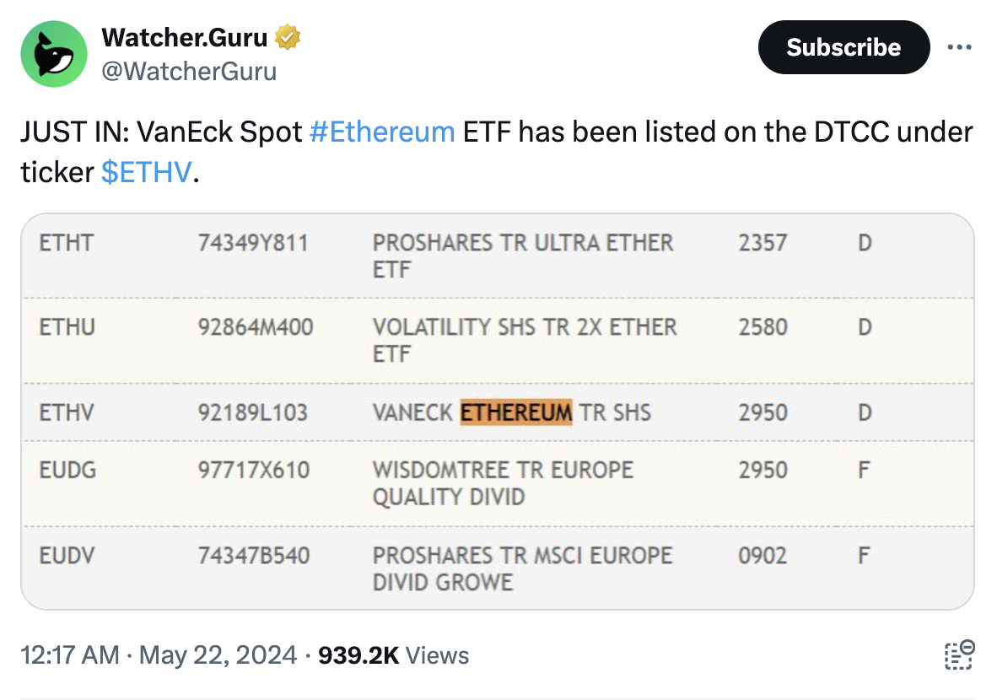
Task: Click the WISDOMTREE TR EUROPE QUALITY DIVID row
Action: click(498, 484)
